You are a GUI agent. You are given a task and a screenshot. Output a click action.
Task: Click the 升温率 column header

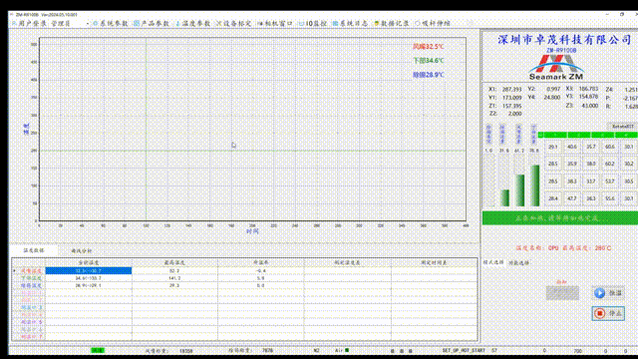[261, 263]
